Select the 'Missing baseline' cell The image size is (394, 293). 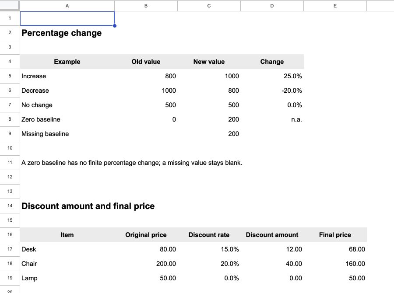67,134
